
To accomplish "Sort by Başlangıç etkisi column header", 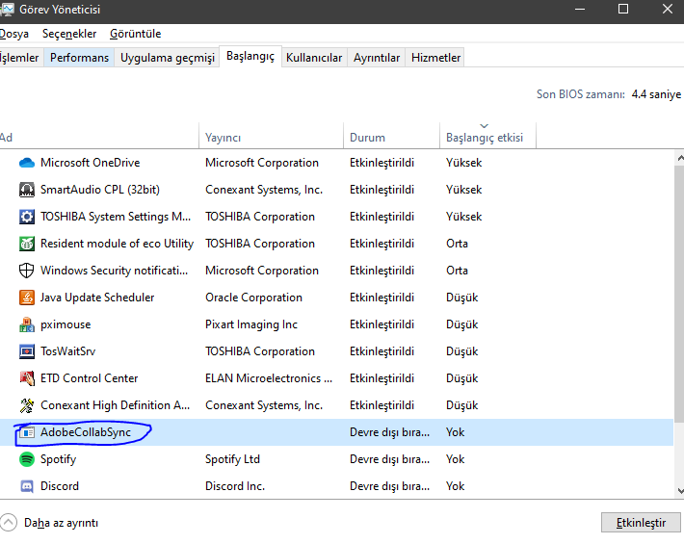I will click(487, 137).
